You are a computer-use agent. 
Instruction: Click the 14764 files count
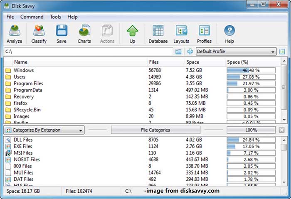tap(155, 173)
